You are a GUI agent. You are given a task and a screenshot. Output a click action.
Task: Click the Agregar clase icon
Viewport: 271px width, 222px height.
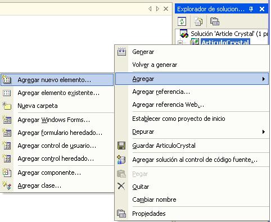click(x=7, y=185)
